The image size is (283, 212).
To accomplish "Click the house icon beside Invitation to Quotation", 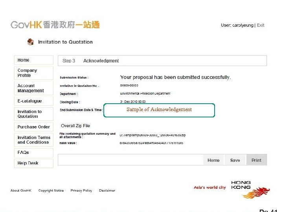I will tap(31, 42).
